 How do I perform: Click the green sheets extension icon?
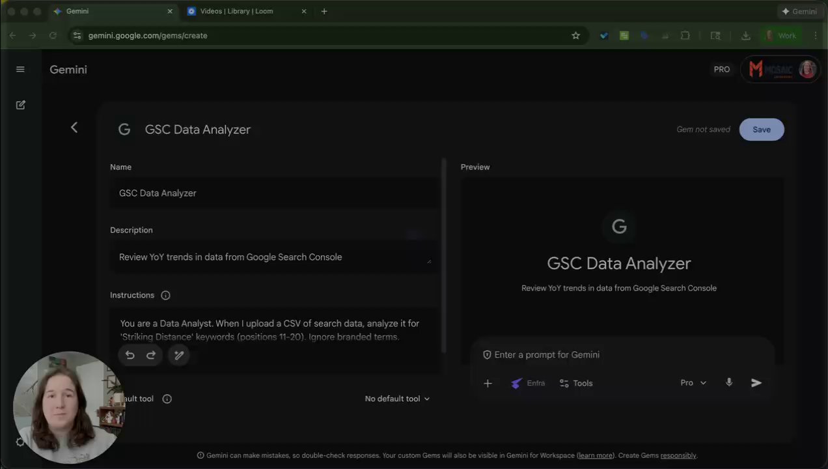click(624, 35)
